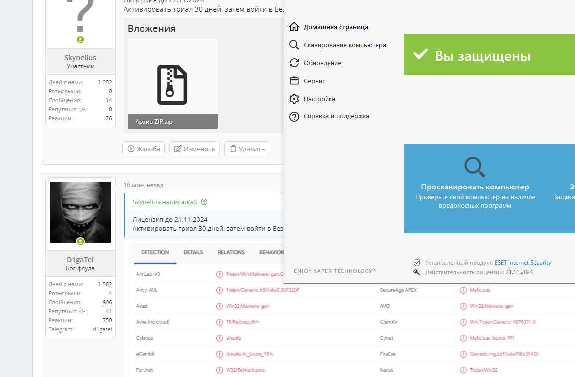
Task: Click D1gaTel masked face avatar
Action: click(x=80, y=212)
